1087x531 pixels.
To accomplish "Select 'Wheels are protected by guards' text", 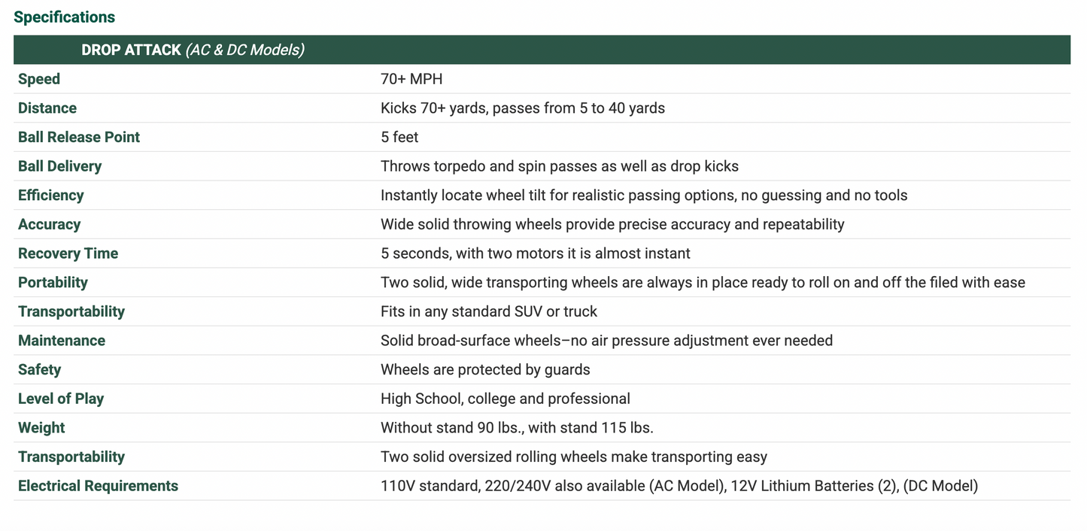I will tap(485, 369).
